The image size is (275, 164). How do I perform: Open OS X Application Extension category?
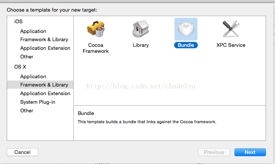pos(45,93)
